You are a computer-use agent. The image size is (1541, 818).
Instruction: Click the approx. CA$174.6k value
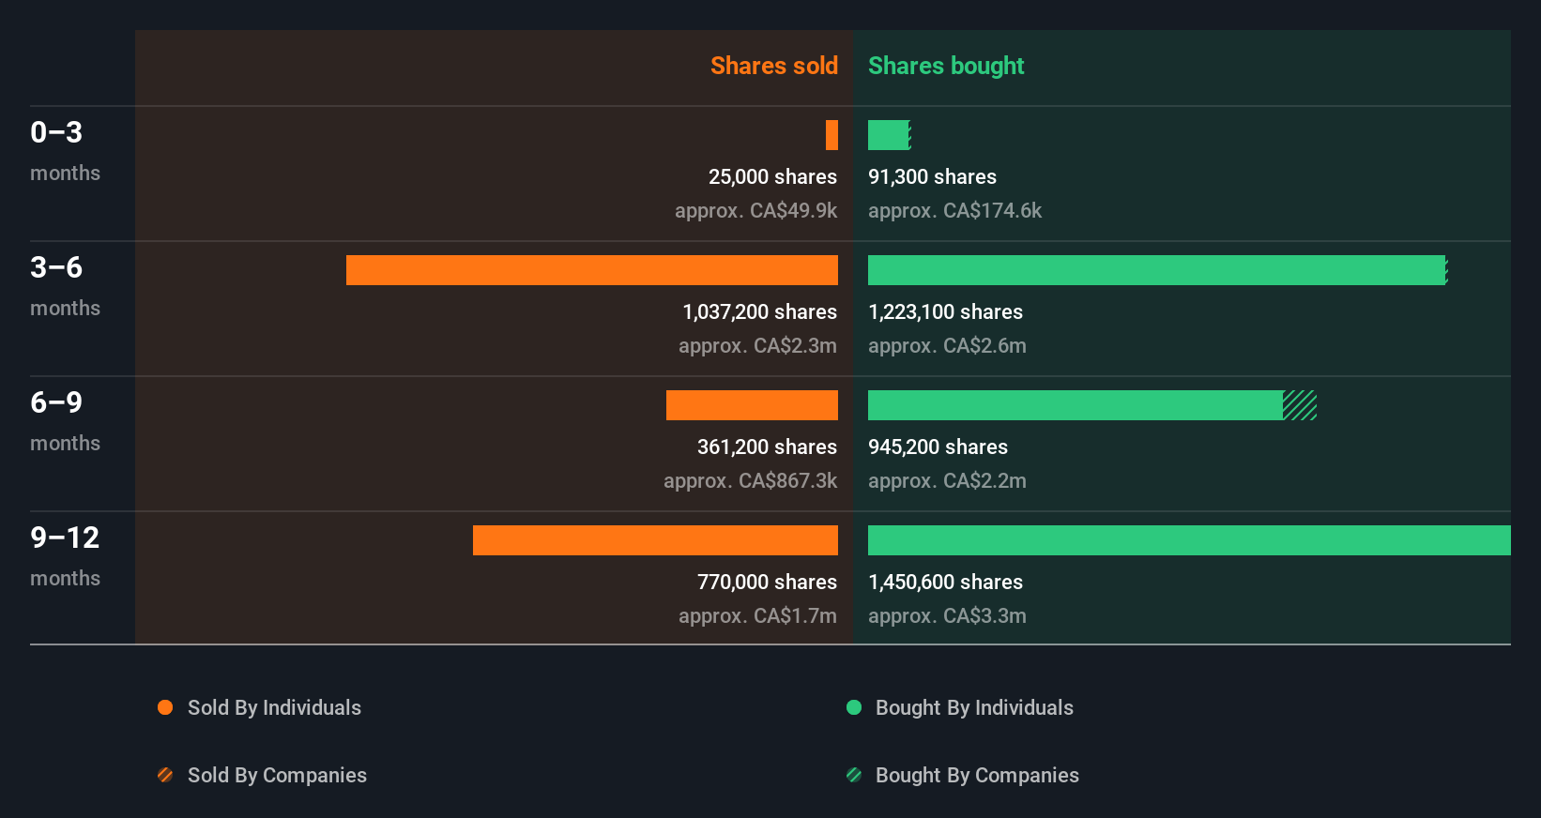click(x=954, y=210)
